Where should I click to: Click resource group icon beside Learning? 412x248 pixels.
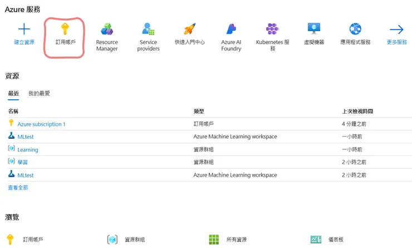11,148
